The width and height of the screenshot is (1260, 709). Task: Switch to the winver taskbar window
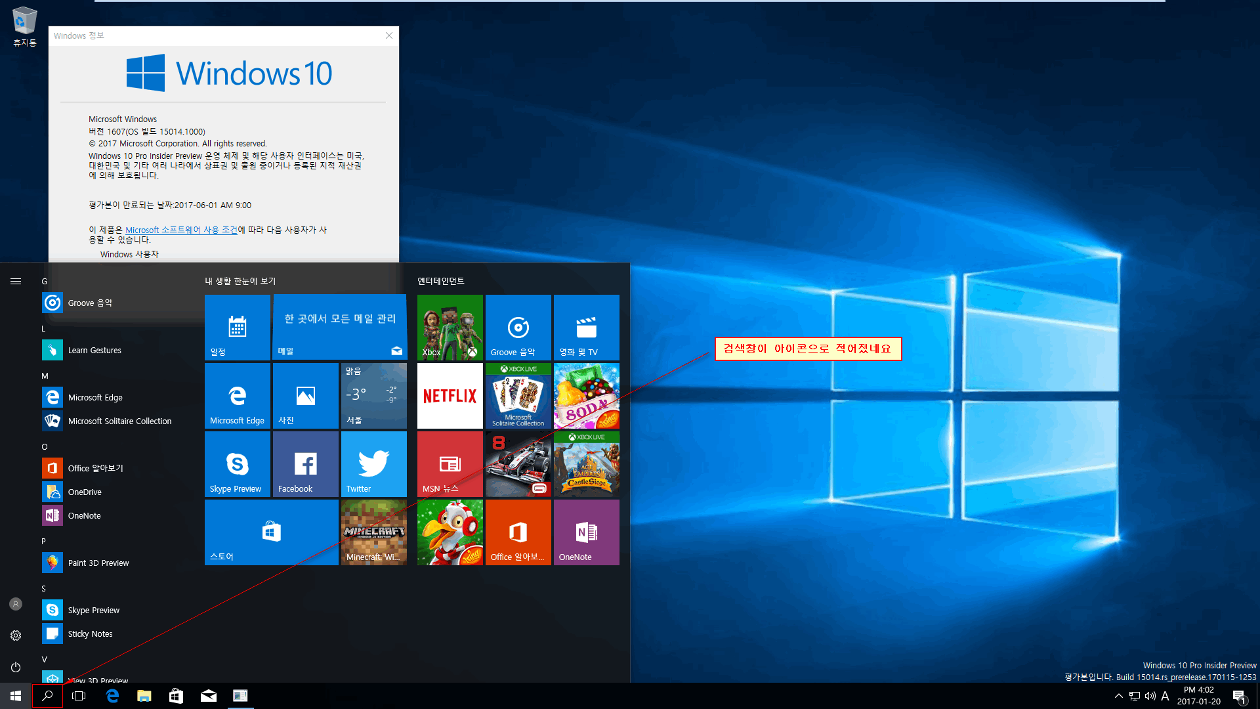click(241, 696)
